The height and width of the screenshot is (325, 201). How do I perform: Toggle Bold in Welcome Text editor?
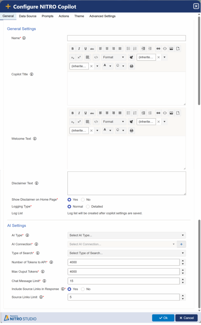tap(73, 113)
